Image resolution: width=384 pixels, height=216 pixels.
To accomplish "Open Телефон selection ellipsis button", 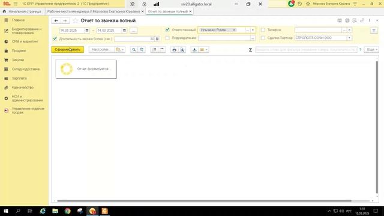I will (344, 30).
